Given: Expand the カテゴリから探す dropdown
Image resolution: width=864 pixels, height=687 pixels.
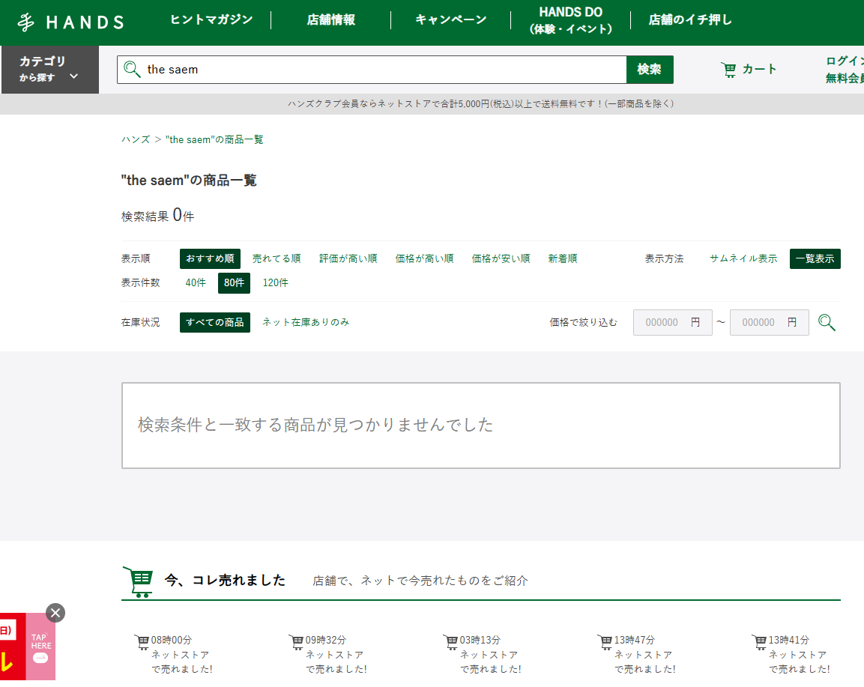Looking at the screenshot, I should click(x=49, y=70).
